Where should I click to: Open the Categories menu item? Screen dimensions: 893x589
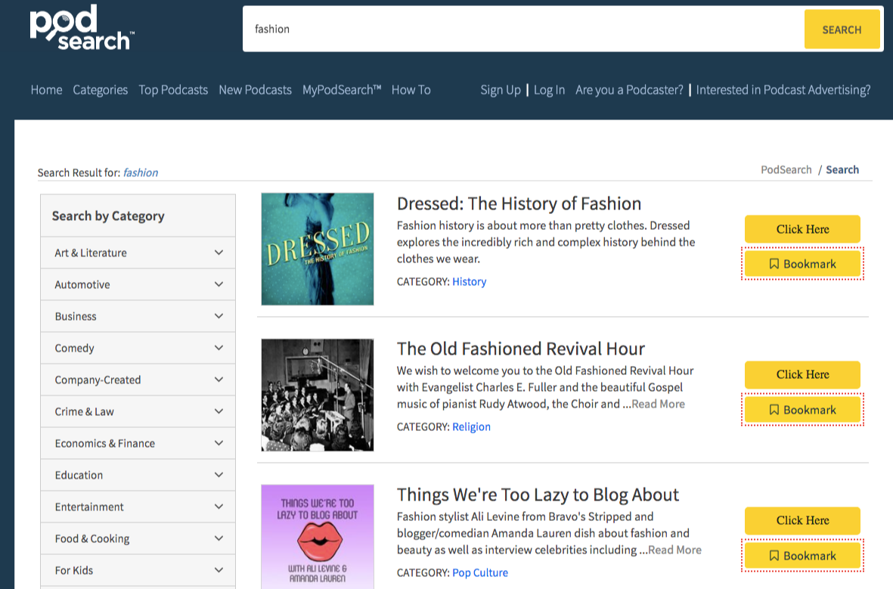(101, 90)
